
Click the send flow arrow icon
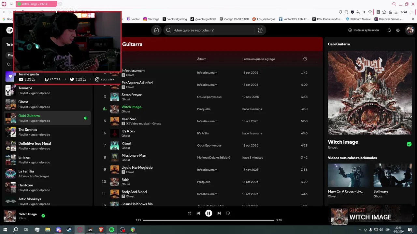pos(364,12)
